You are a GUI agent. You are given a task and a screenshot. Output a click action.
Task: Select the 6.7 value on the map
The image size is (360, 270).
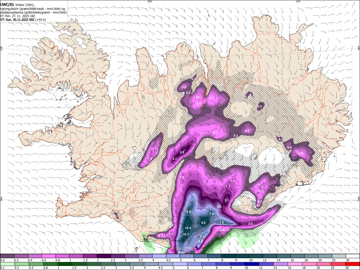coord(202,236)
